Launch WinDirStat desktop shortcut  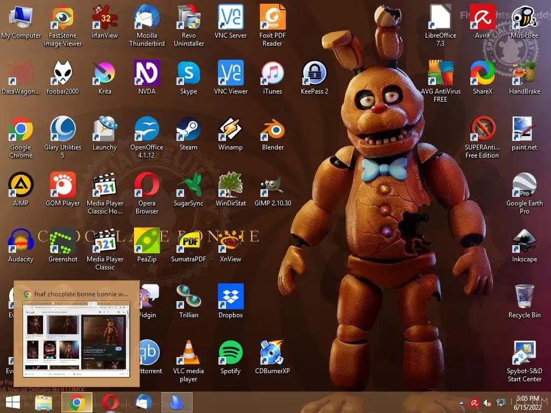230,190
